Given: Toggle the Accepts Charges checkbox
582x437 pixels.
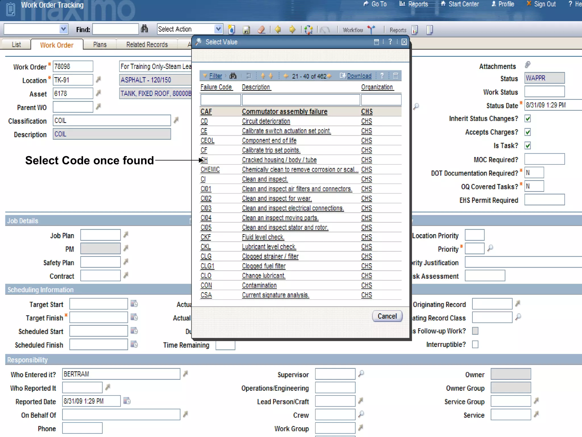Looking at the screenshot, I should pyautogui.click(x=528, y=132).
